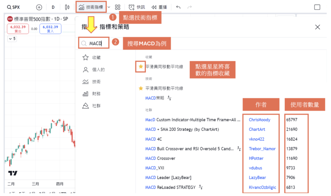Click the 65797 user count
The image size is (331, 196).
(292, 120)
